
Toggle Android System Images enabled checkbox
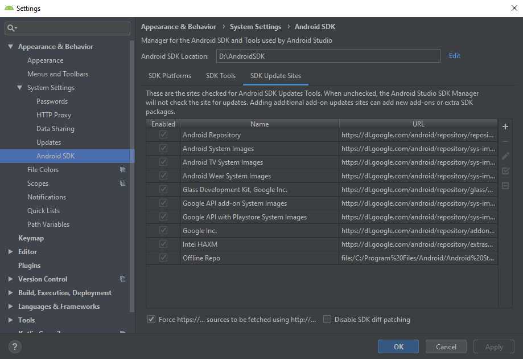[x=163, y=149]
